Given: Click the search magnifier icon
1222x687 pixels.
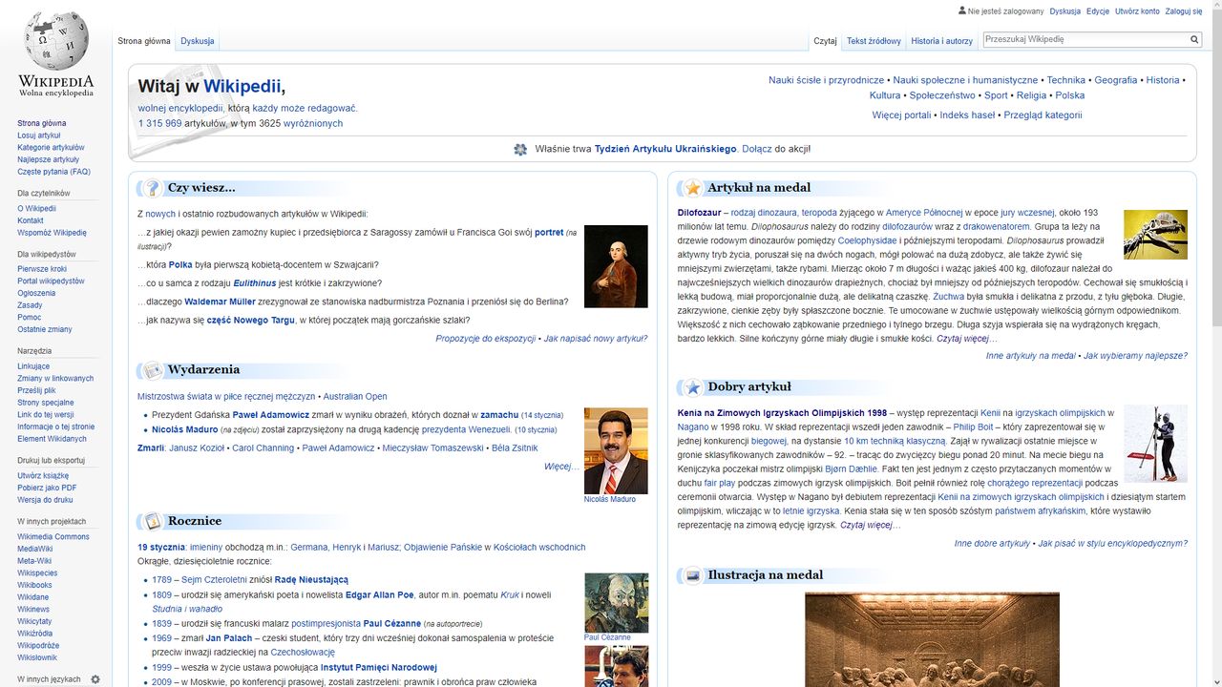Looking at the screenshot, I should (x=1194, y=40).
